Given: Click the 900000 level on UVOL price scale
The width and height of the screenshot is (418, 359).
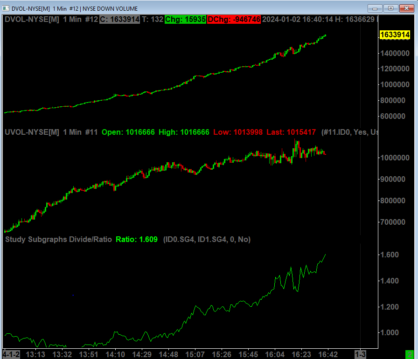Looking at the screenshot, I should pyautogui.click(x=393, y=179).
